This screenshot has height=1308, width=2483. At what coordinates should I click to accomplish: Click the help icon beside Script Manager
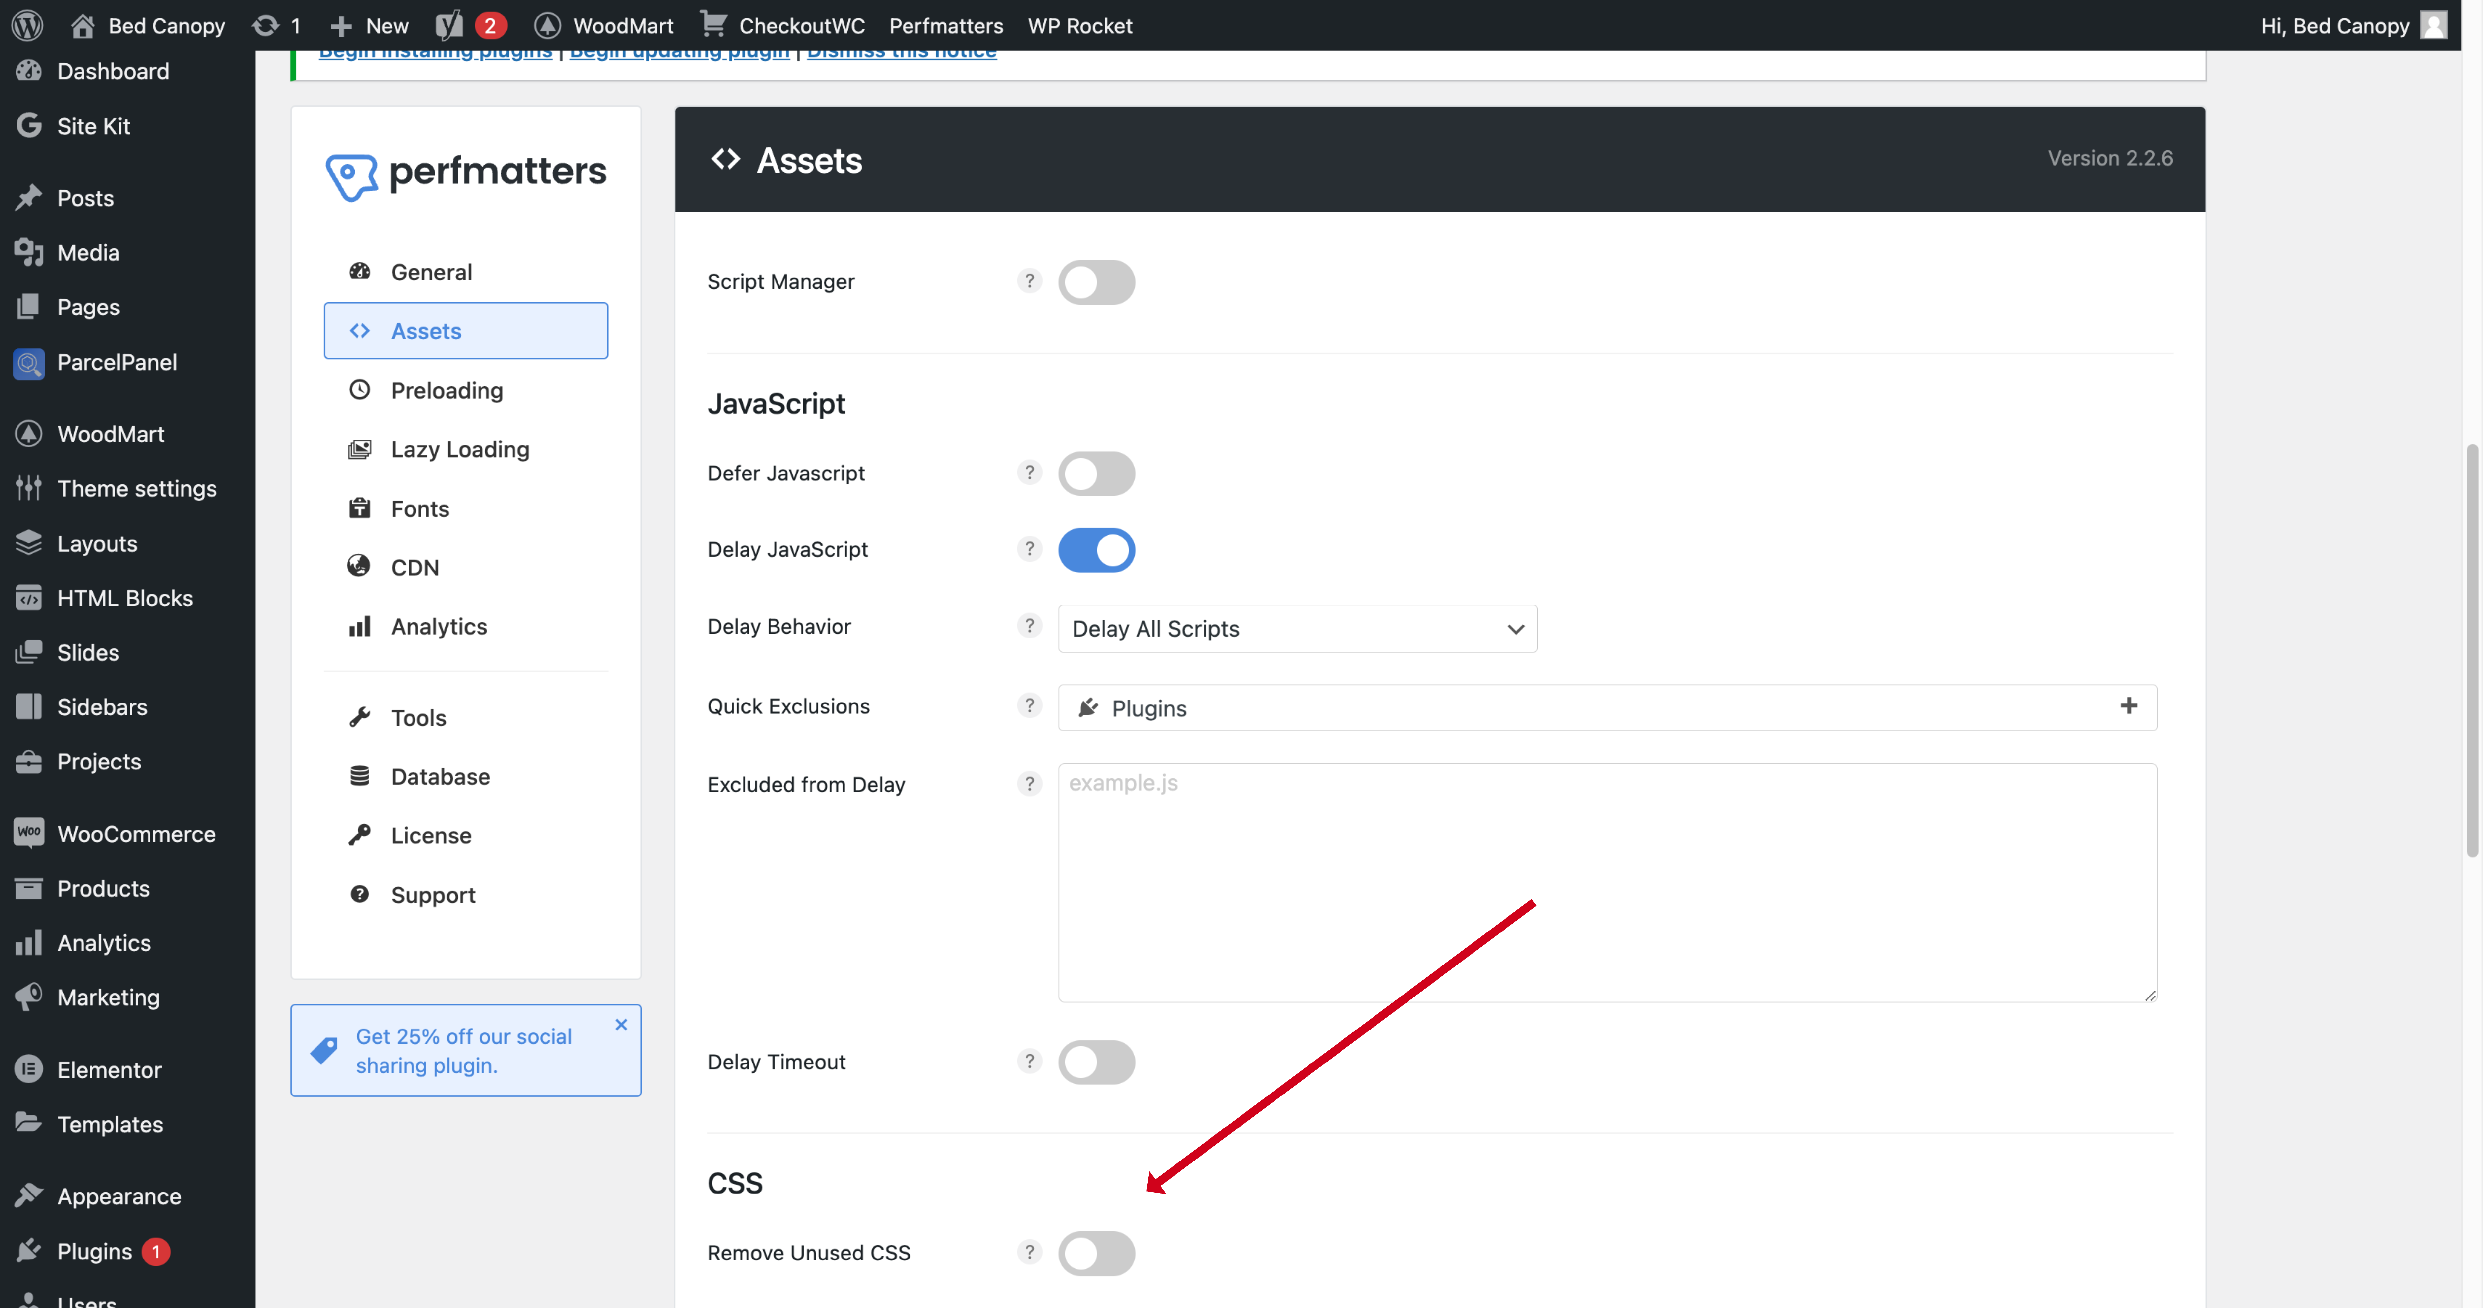click(x=1029, y=280)
